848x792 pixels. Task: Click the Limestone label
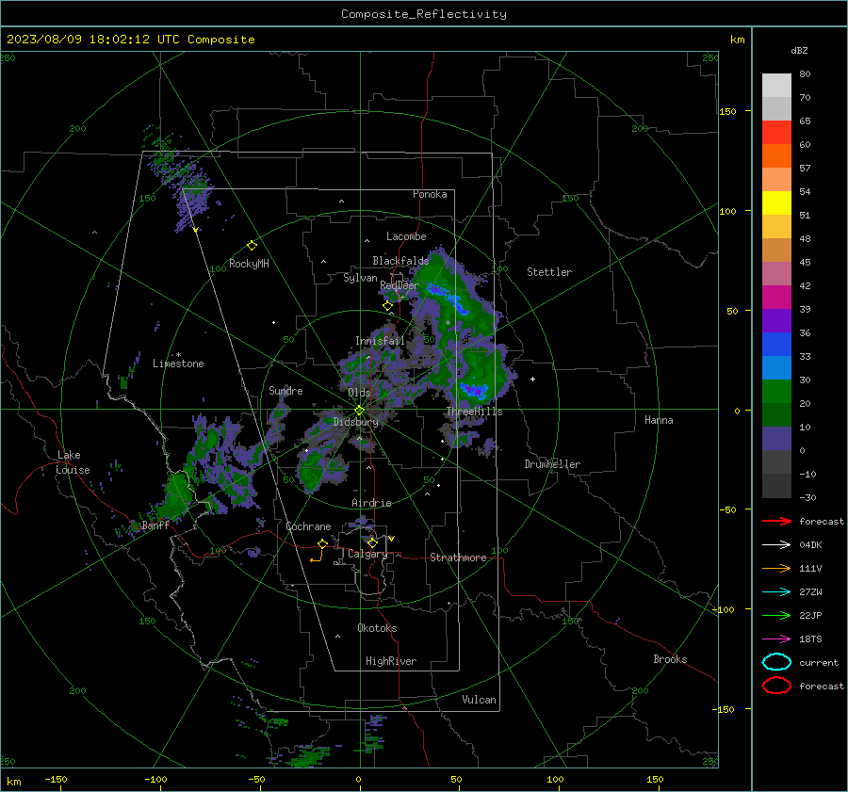pyautogui.click(x=178, y=364)
